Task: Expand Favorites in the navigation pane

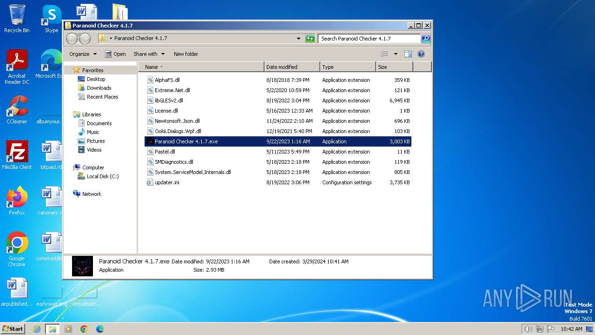Action: click(x=93, y=70)
